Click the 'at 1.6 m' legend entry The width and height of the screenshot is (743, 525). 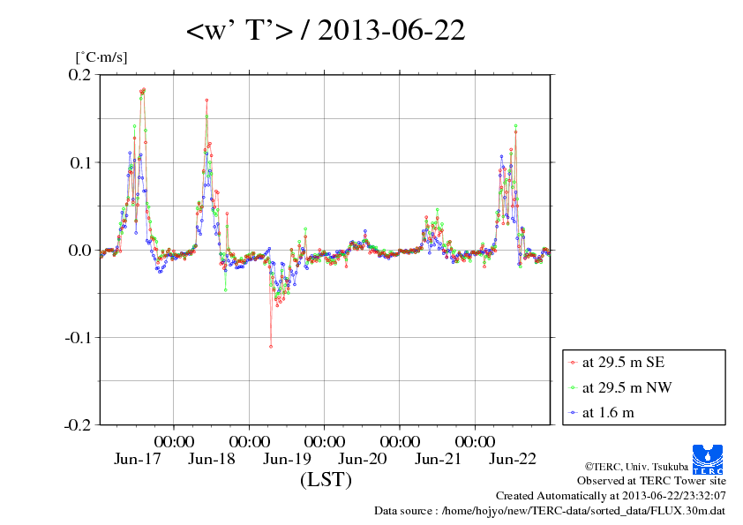point(601,413)
